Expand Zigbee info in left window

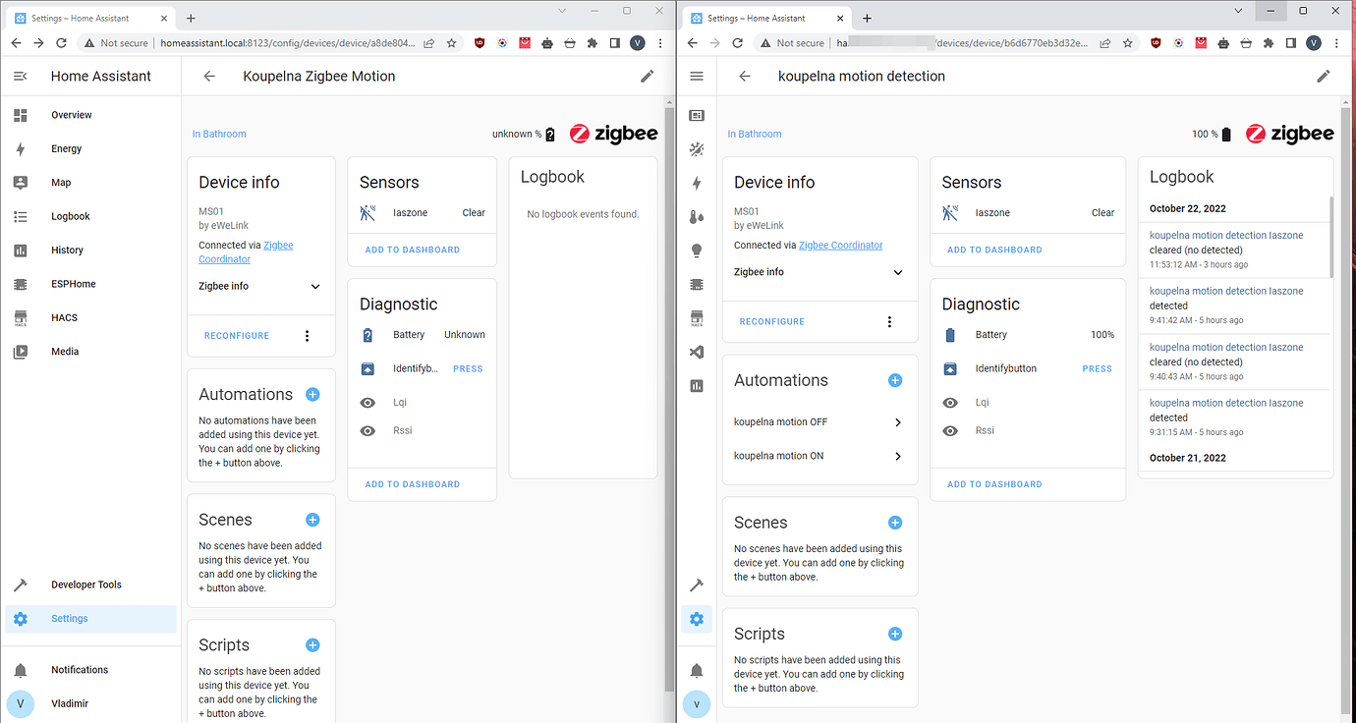(x=260, y=286)
